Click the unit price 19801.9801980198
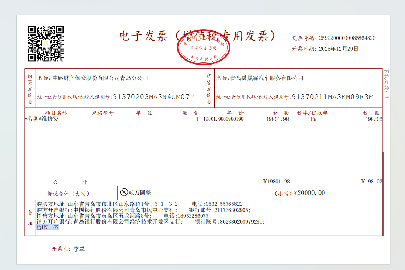 (223, 119)
